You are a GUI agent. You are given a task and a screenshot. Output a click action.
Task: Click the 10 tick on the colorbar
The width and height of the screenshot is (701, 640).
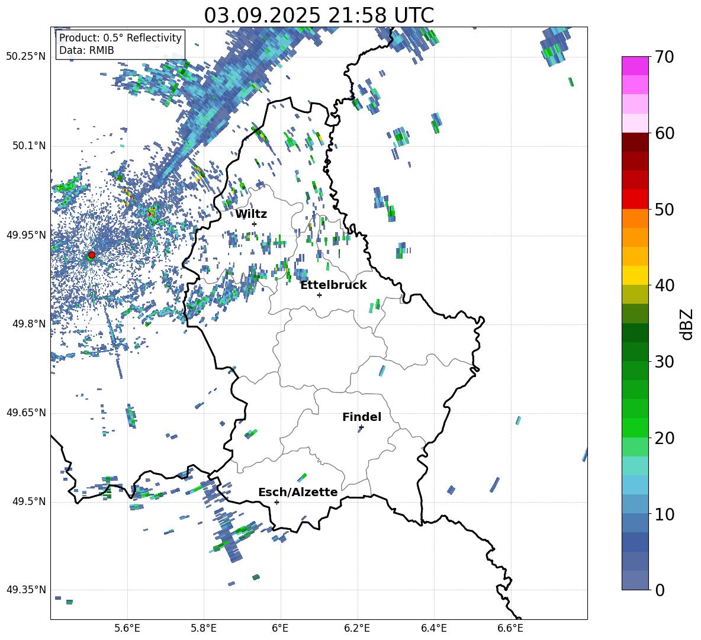pos(664,514)
